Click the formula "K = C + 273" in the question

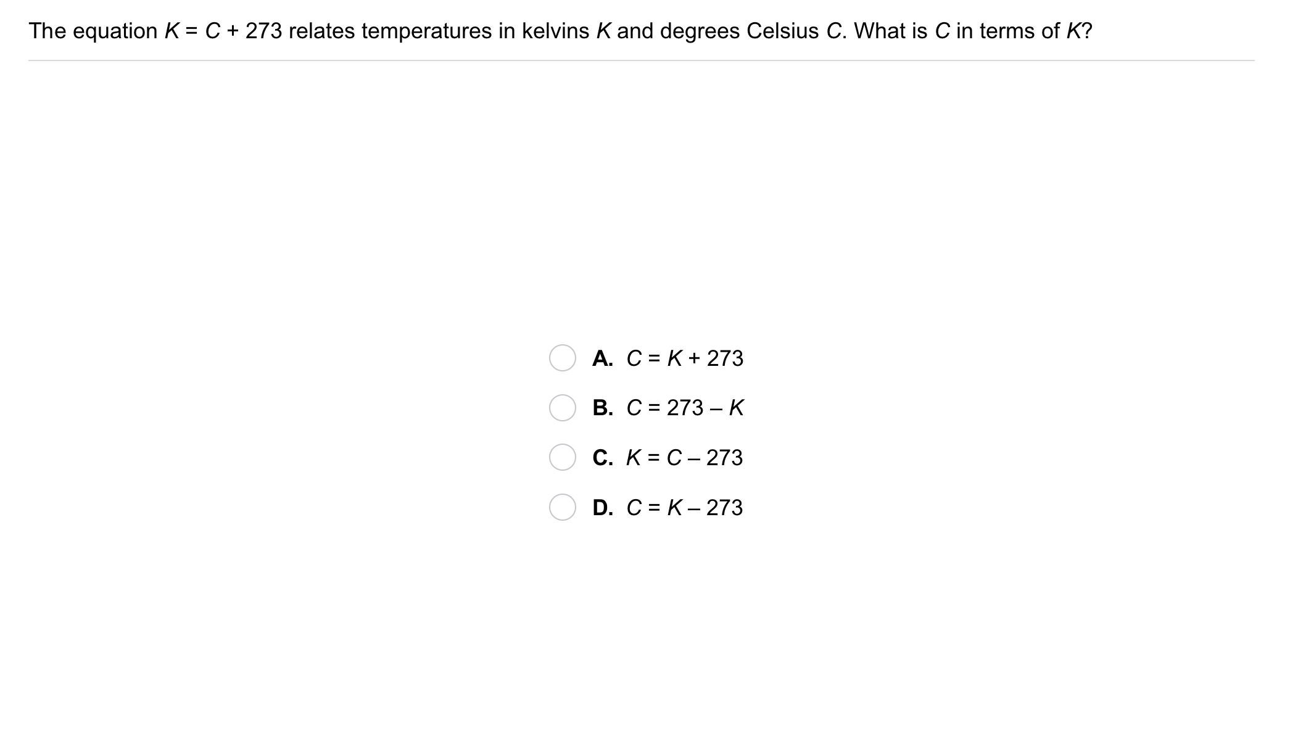point(223,31)
